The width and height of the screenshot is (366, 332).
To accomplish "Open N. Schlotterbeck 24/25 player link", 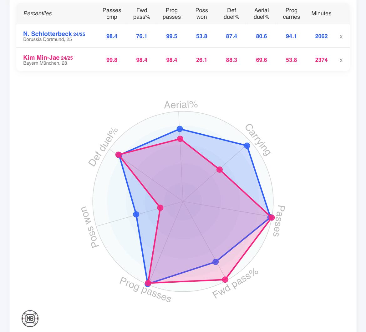I will (x=54, y=34).
